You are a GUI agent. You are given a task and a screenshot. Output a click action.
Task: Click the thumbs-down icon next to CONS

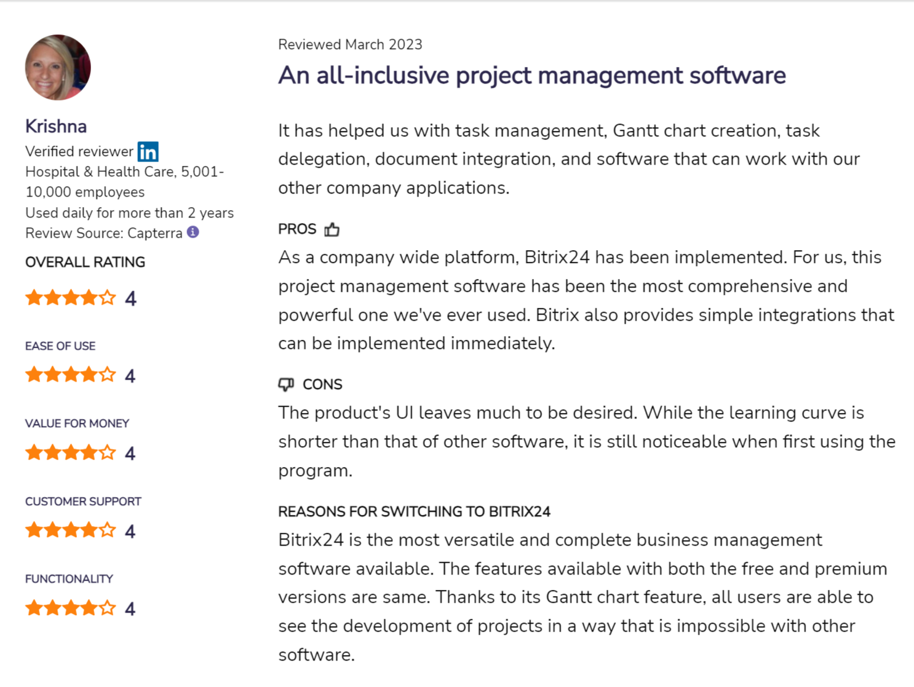click(286, 385)
